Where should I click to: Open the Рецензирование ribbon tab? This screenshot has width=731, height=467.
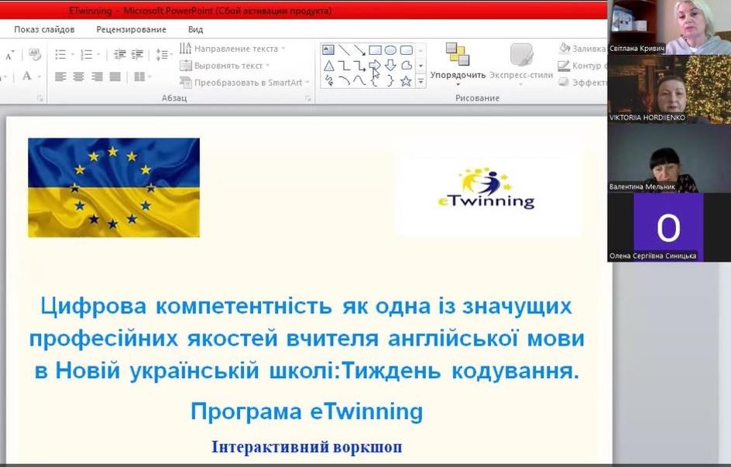(131, 29)
